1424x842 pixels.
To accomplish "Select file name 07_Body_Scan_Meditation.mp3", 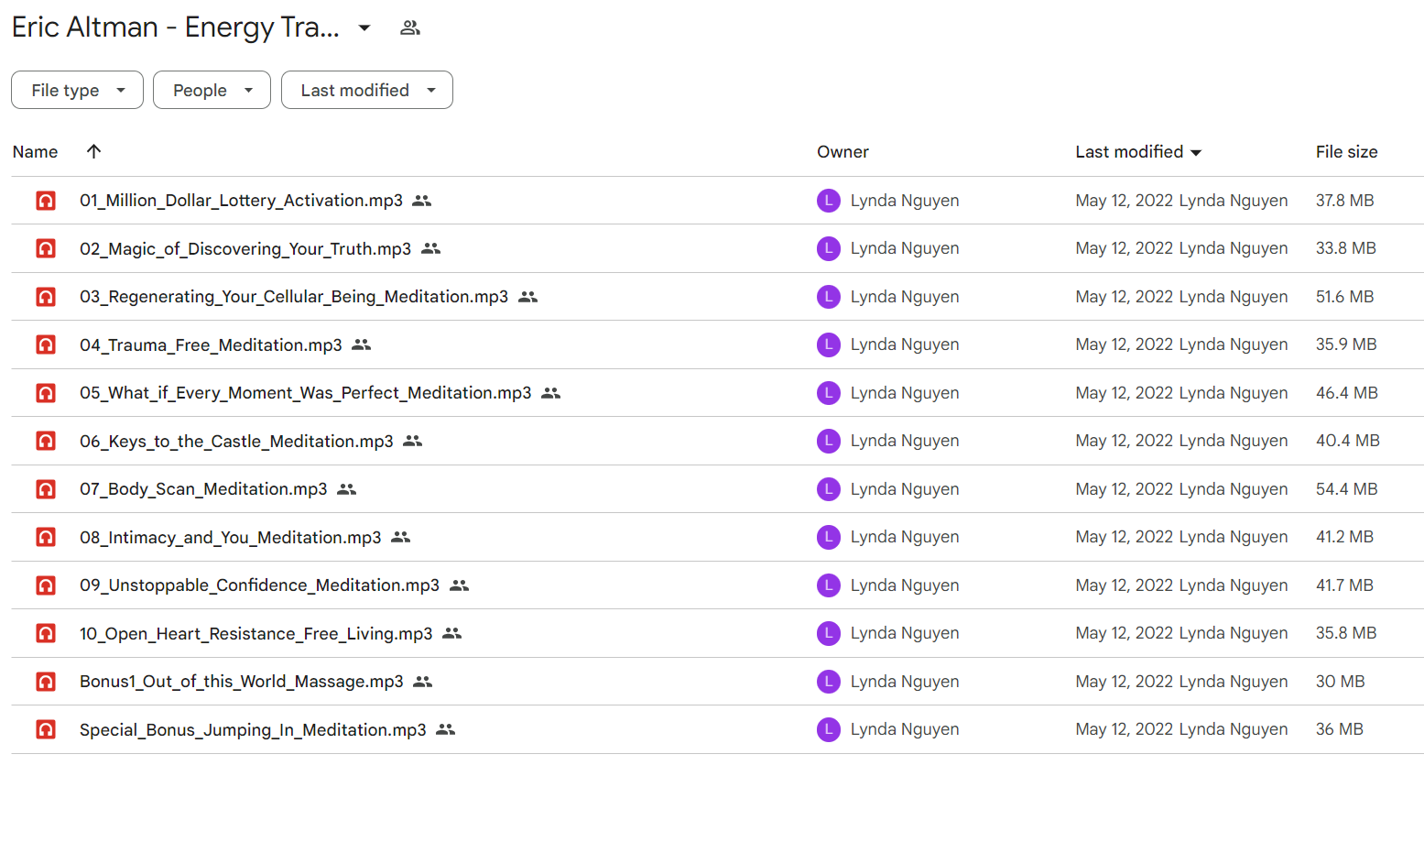I will tap(203, 489).
